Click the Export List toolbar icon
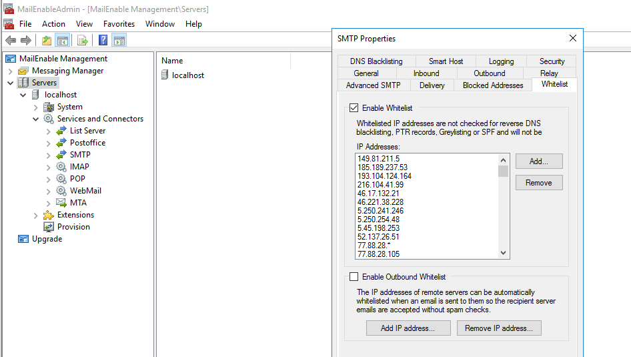Screen dimensions: 631x357 82,41
